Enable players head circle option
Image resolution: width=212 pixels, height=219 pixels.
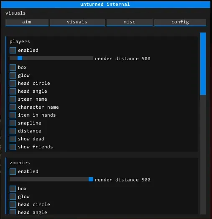(13, 84)
